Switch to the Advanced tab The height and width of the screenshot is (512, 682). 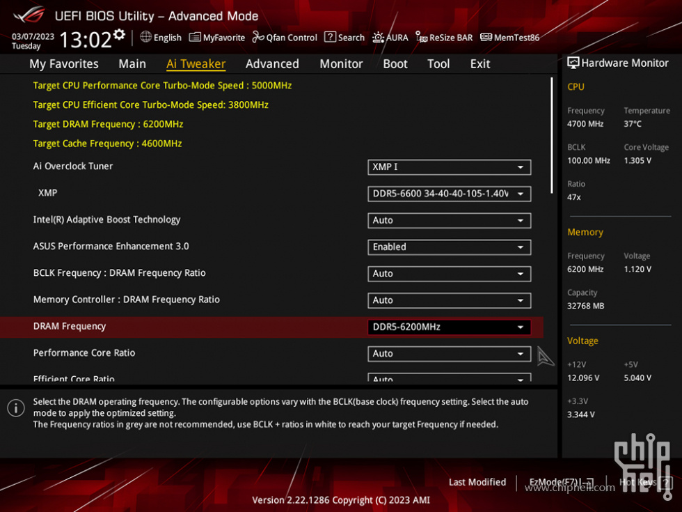click(272, 64)
